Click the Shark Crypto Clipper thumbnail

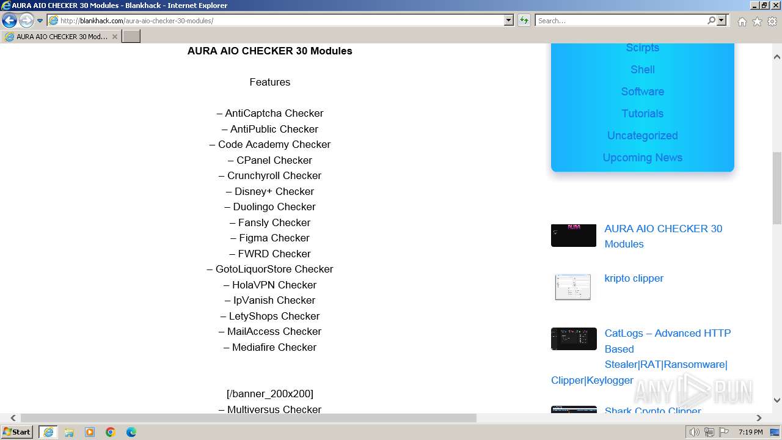(x=574, y=409)
